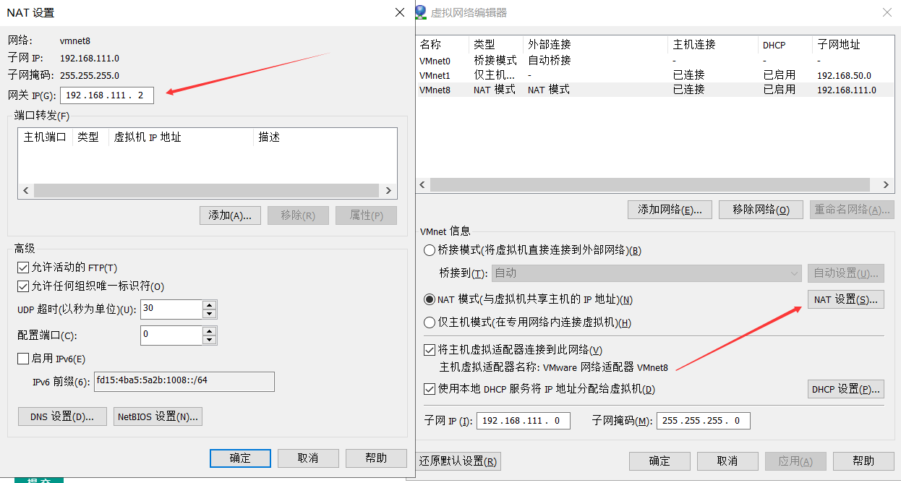Enable the 启用 IPv6 checkbox

coord(22,359)
